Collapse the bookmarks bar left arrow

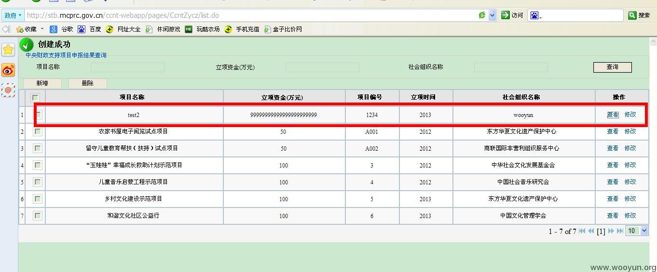pos(6,29)
